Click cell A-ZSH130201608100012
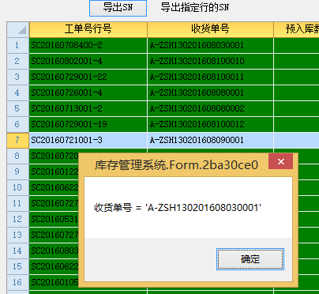 [210, 124]
